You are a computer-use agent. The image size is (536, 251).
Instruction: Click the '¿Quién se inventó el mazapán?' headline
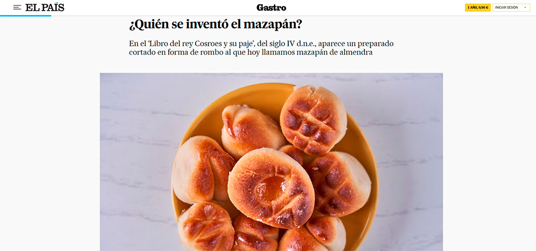point(215,24)
